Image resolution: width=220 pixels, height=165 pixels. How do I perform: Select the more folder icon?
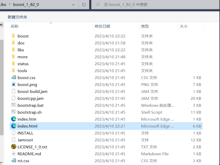[13, 57]
